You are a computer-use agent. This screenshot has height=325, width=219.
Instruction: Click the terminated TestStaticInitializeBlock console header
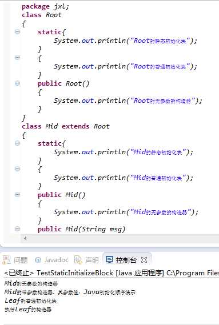pos(112,273)
